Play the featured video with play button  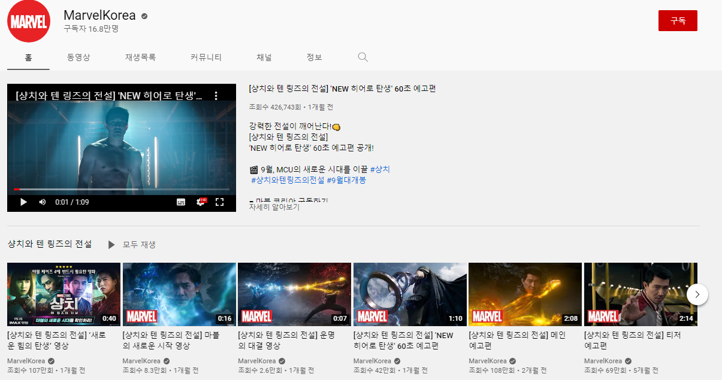23,202
